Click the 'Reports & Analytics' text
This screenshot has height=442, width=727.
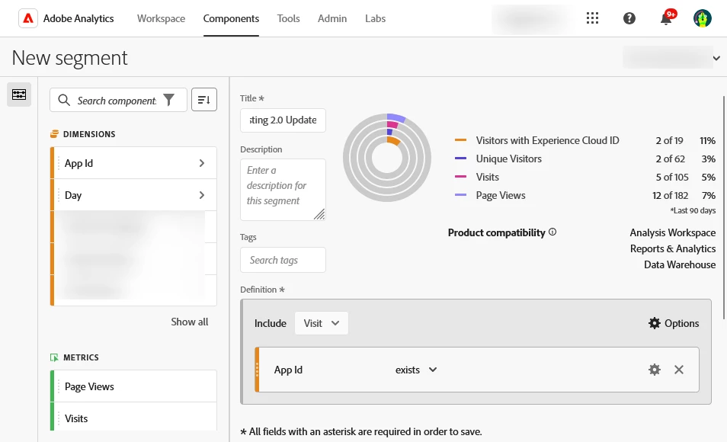(672, 248)
